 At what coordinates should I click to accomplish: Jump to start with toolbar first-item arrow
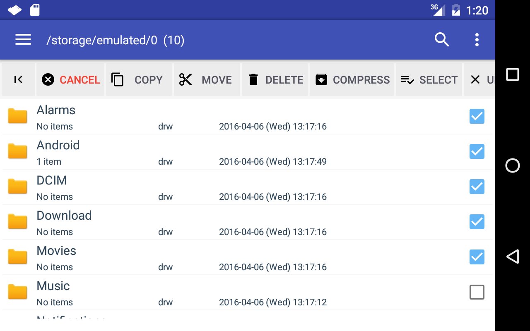coord(18,79)
